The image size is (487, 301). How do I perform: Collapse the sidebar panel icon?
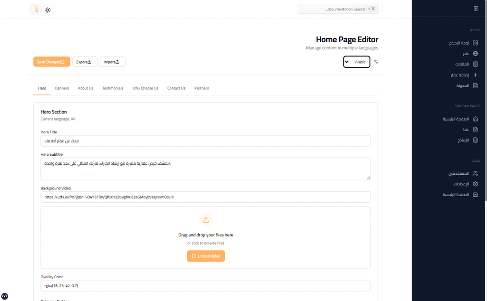click(x=476, y=9)
